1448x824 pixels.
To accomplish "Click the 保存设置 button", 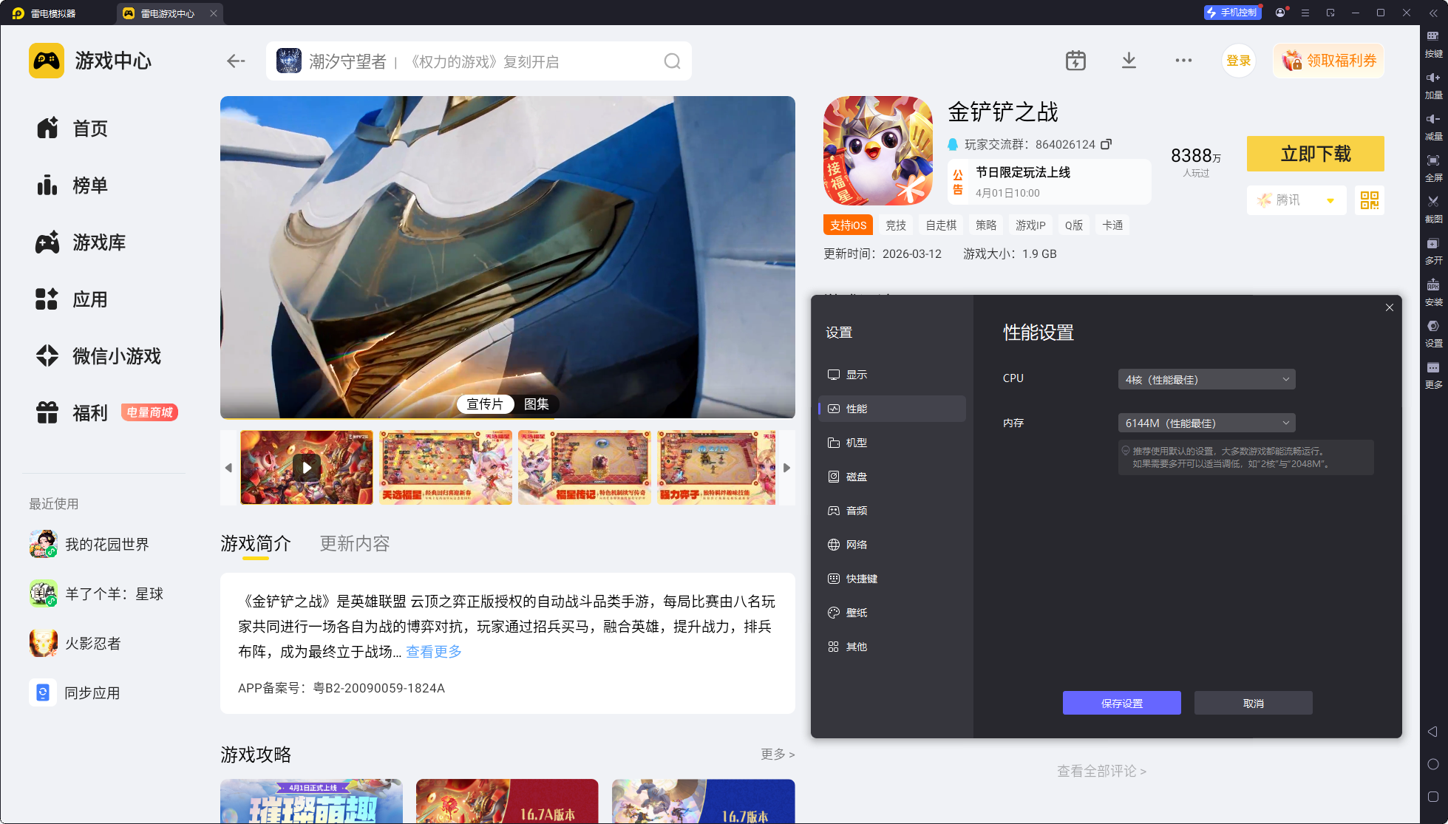I will click(1121, 703).
